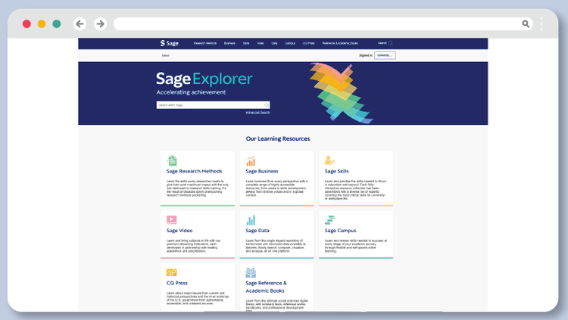Screen dimensions: 568x320
Task: Focus the browser address bar
Action: 323,24
